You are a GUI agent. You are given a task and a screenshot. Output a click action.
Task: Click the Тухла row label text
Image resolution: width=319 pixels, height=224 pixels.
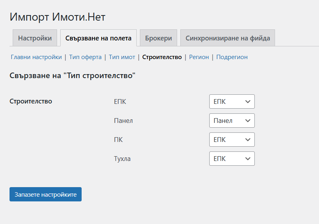coord(122,159)
